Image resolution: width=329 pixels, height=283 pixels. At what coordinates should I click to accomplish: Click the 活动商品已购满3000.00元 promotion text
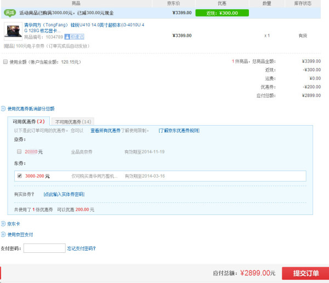pyautogui.click(x=66, y=13)
